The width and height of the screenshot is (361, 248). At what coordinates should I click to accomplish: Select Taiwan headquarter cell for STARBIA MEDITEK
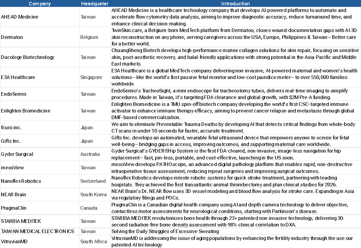point(95,221)
